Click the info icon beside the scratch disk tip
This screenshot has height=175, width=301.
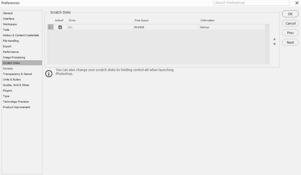49,74
